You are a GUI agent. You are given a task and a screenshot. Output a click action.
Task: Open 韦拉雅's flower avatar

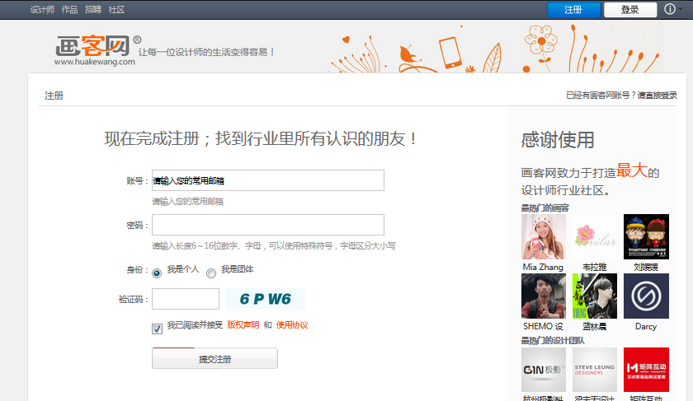pos(595,237)
